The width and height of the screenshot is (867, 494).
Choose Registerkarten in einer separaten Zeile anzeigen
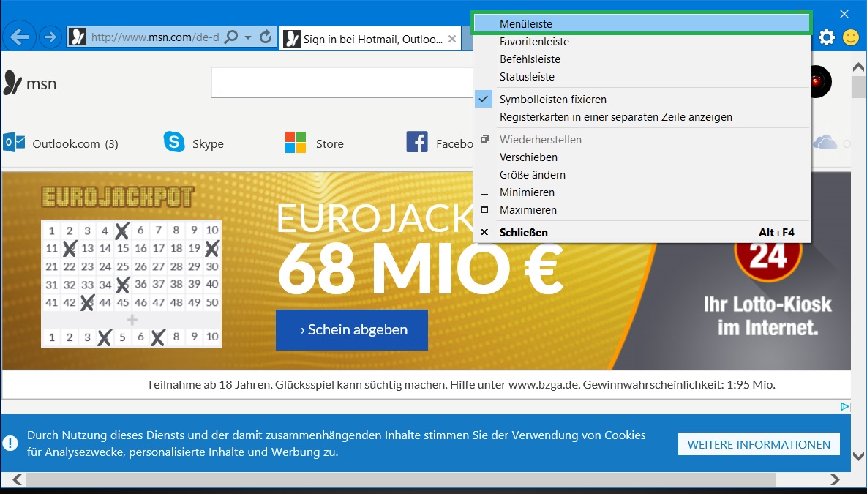pos(642,117)
